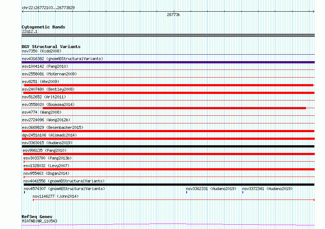Open variant esv2724096 (Wong2012b)
This screenshot has height=229, width=325.
(x=46, y=120)
